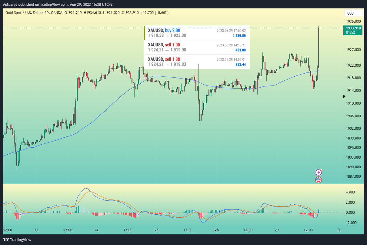Click the lightning bolt event icon
The image size is (367, 245).
tap(319, 172)
